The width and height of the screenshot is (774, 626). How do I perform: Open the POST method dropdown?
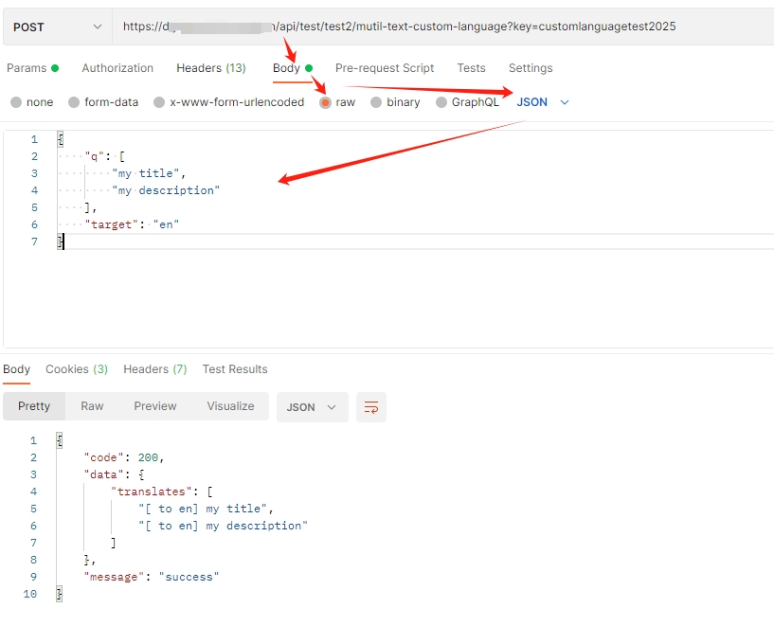[57, 27]
